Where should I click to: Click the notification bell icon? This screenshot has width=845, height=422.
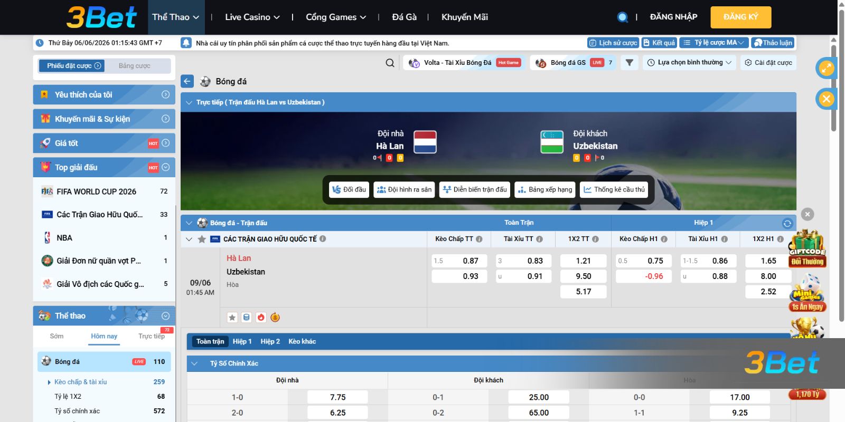click(x=186, y=43)
